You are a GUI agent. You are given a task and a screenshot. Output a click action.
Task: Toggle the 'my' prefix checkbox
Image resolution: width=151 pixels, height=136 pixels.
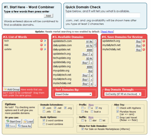tap(97, 108)
